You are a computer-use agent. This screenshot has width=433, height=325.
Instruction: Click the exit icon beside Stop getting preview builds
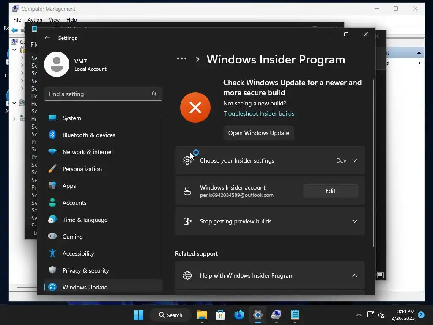[x=187, y=221]
